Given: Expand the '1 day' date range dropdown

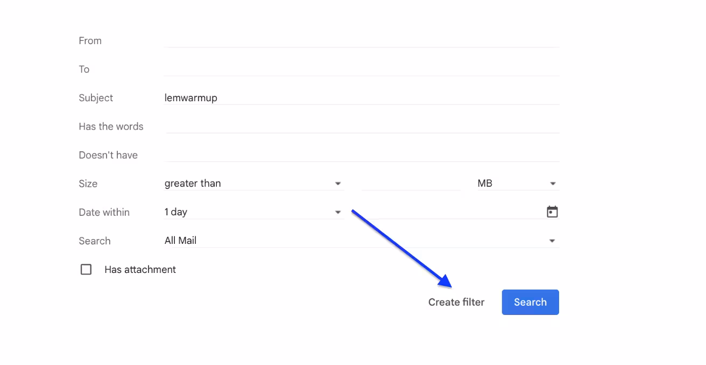Looking at the screenshot, I should [x=253, y=212].
